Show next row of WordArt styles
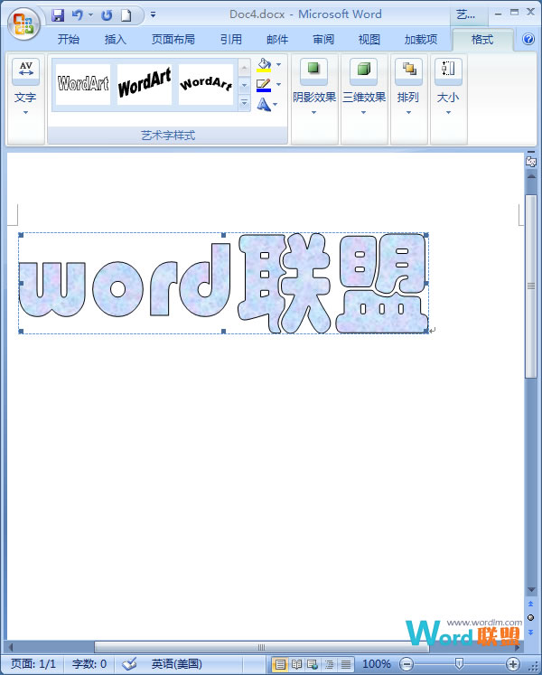Screen dimensions: 542x675 (244, 85)
